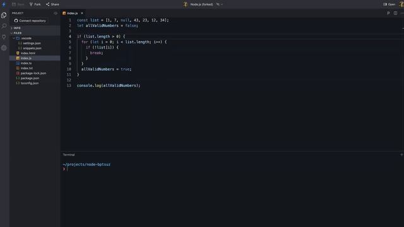Collapse the FILES section

(x=35, y=33)
